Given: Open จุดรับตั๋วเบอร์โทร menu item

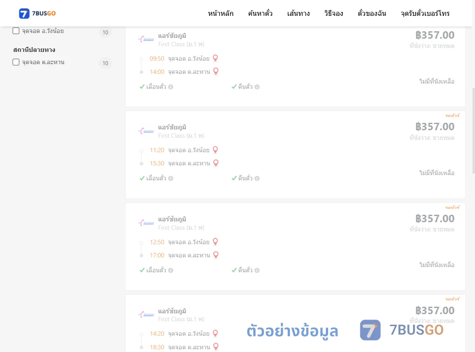Looking at the screenshot, I should [425, 13].
